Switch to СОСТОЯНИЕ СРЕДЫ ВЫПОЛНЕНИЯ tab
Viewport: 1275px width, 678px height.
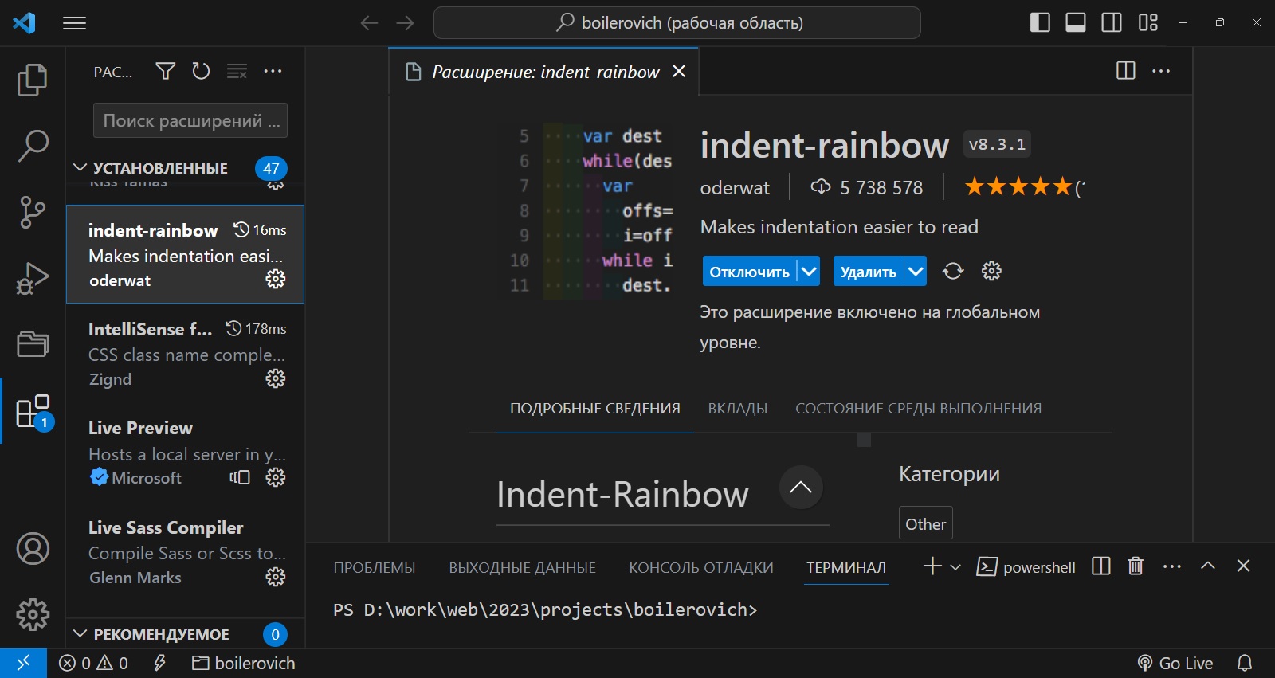[918, 409]
